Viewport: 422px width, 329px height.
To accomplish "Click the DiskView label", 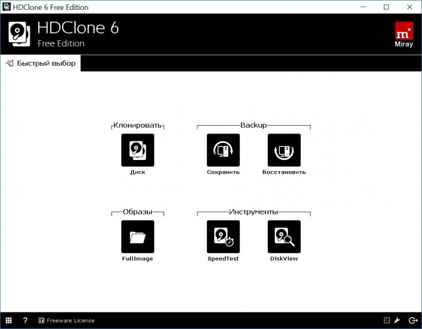I will [x=284, y=259].
